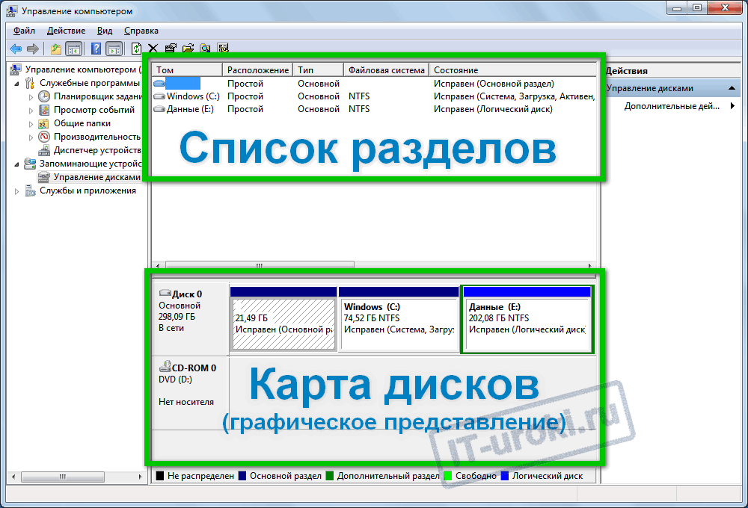Click the volume list horizontal scrollbar thumb
This screenshot has height=508, width=748.
[260, 266]
